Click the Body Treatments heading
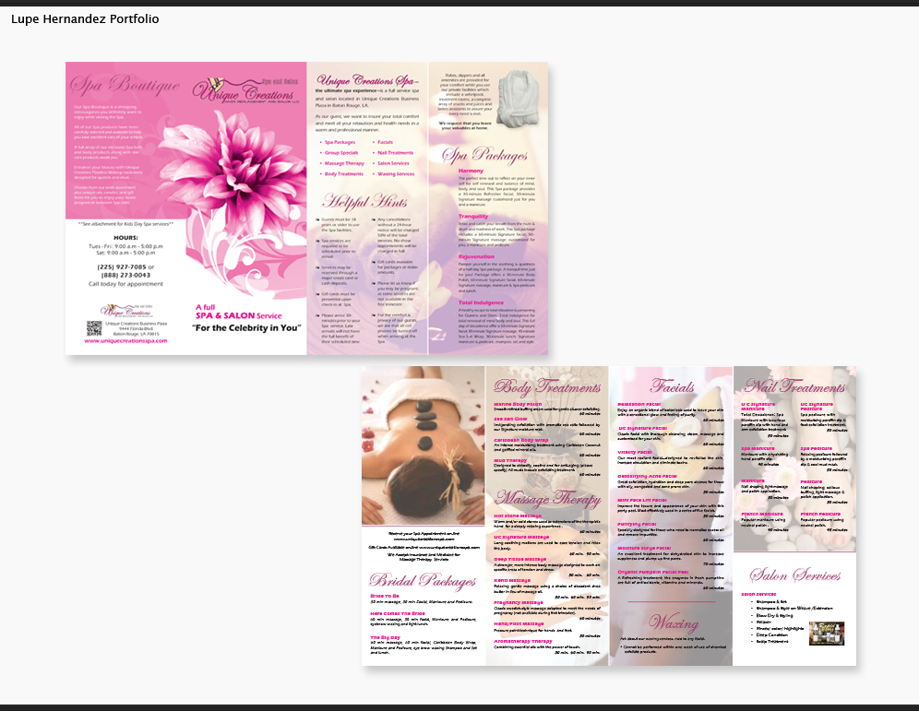 pos(547,386)
